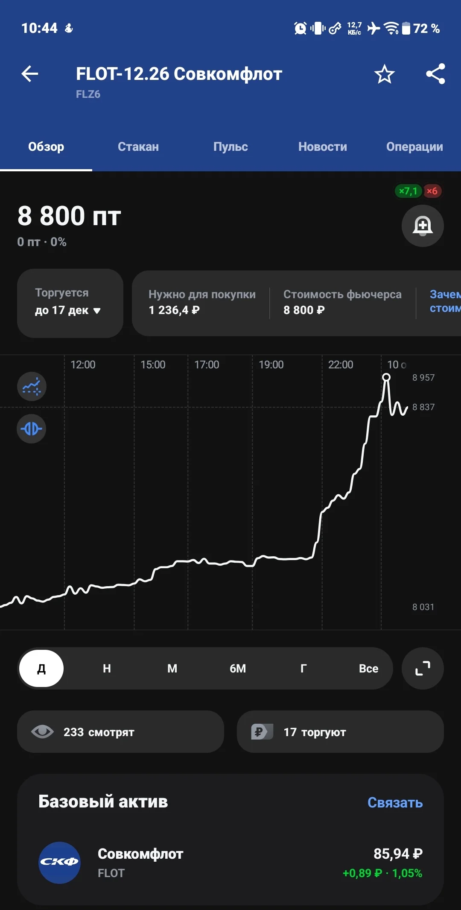This screenshot has width=461, height=910.
Task: Tap the chart peak marker point
Action: click(x=386, y=377)
